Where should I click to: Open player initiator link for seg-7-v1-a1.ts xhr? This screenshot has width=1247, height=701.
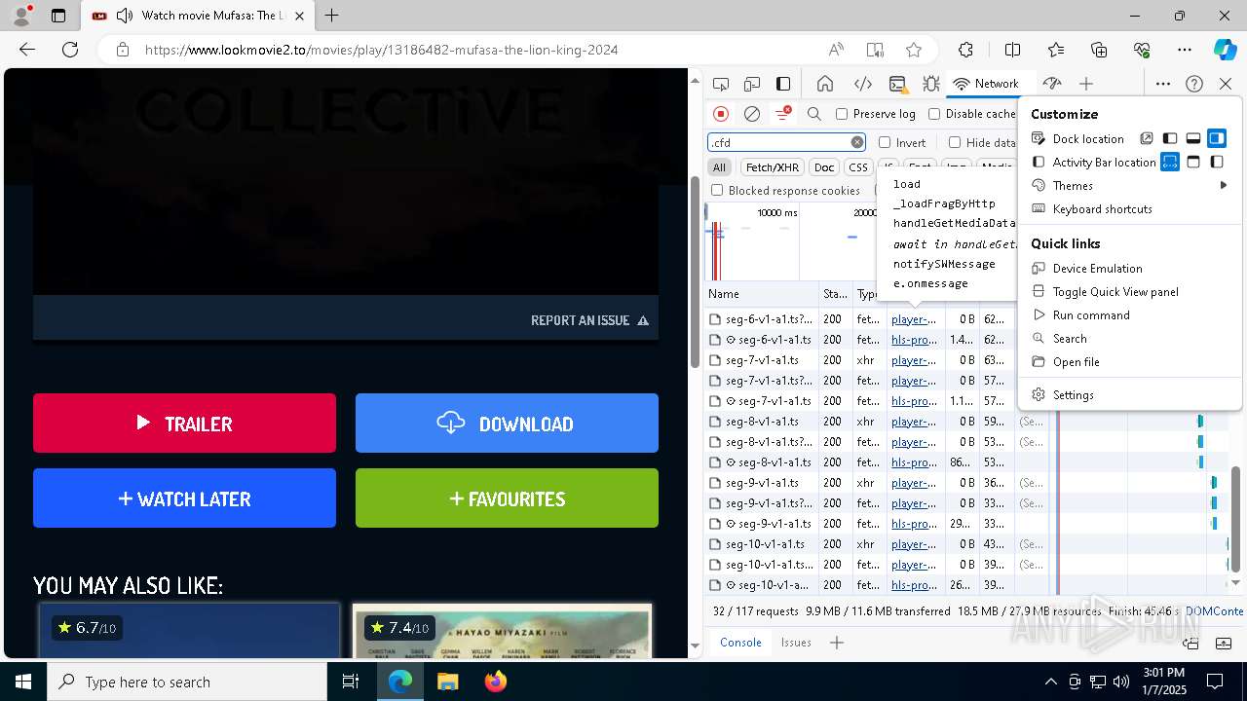913,360
